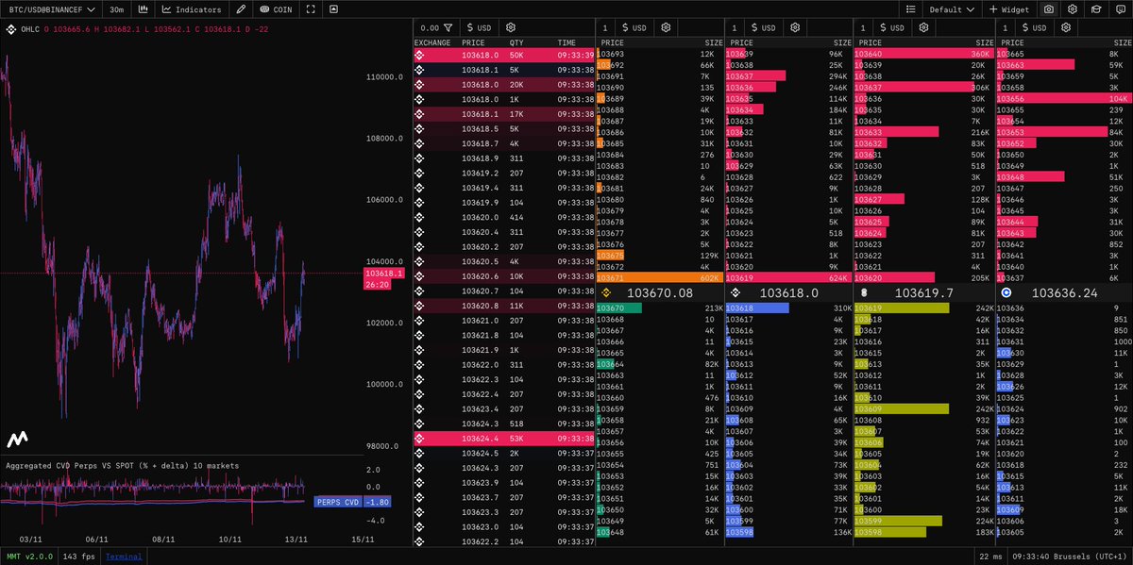
Task: Open settings gear of 103619.7 order book
Action: 922,28
